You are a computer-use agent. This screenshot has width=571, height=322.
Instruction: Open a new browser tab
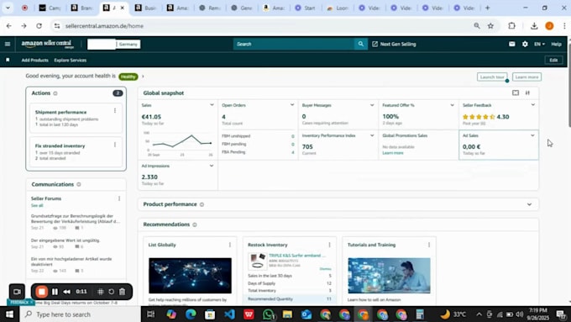[488, 8]
